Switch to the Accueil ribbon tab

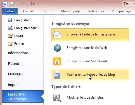coord(28,11)
